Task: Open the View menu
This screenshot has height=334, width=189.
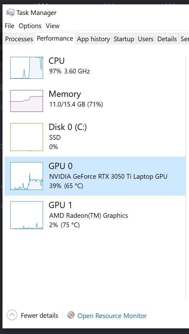Action: (x=53, y=26)
